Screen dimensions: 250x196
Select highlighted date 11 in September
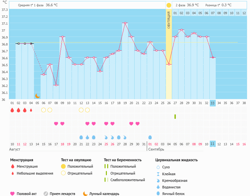(213, 144)
